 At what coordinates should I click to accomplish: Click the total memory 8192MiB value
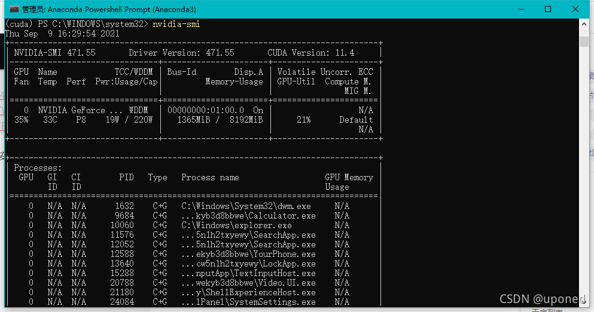[246, 120]
